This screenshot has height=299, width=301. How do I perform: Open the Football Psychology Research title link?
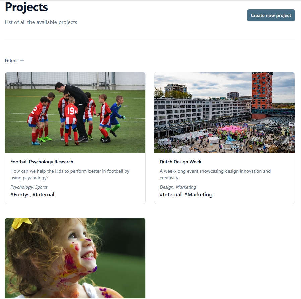click(x=42, y=162)
